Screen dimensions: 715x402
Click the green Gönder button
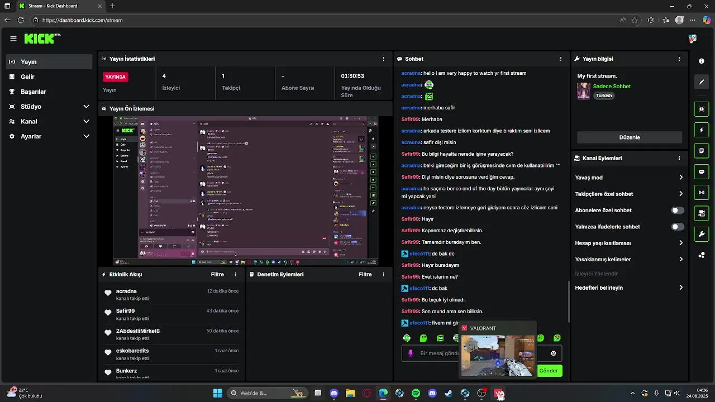click(x=549, y=371)
